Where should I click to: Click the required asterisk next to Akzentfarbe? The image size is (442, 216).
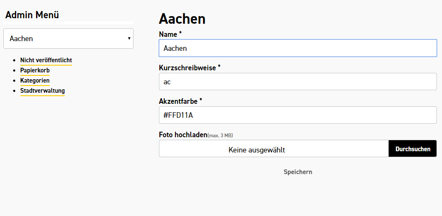pyautogui.click(x=201, y=101)
